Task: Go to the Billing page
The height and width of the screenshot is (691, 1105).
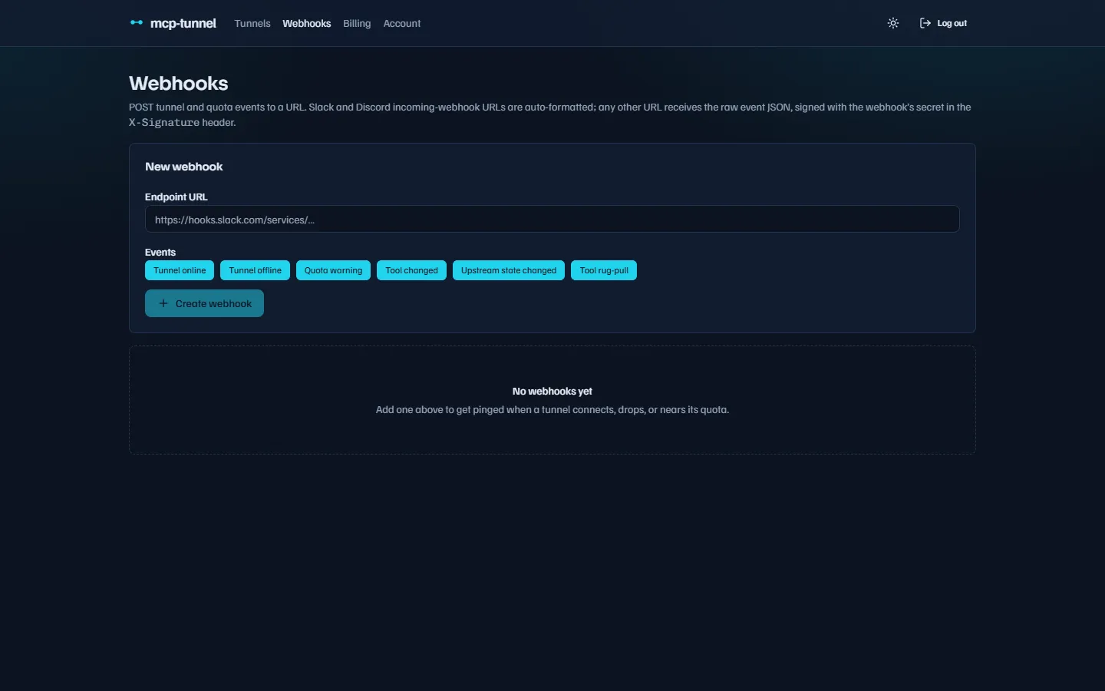Action: click(x=357, y=23)
